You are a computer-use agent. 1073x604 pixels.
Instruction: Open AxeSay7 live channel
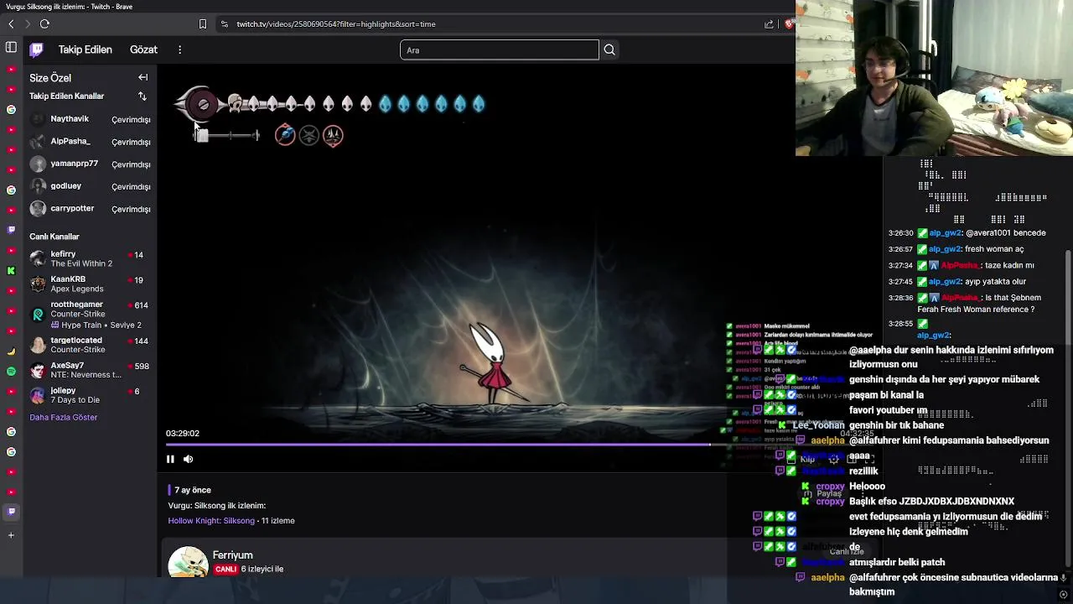[90, 370]
